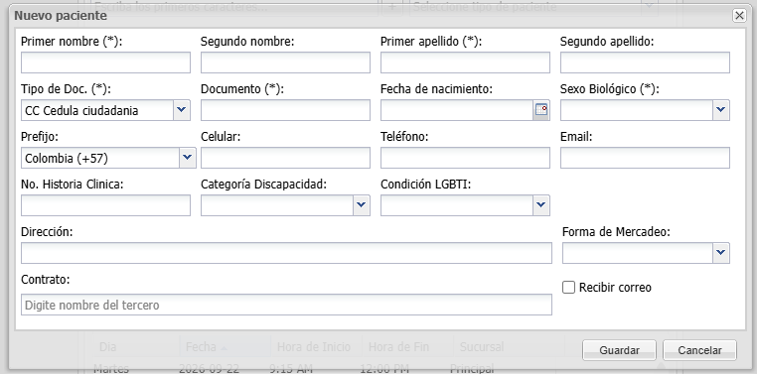Click into the Email field
The width and height of the screenshot is (757, 374).
pyautogui.click(x=645, y=158)
